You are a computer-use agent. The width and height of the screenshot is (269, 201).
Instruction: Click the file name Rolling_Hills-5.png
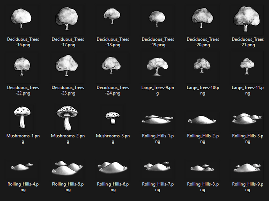(68, 187)
